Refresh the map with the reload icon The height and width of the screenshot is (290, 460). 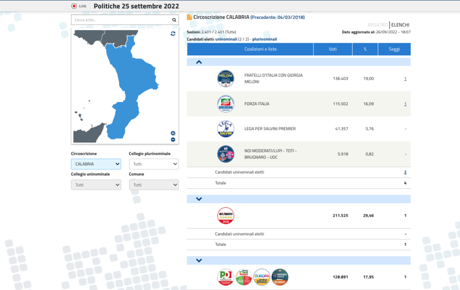[x=173, y=33]
